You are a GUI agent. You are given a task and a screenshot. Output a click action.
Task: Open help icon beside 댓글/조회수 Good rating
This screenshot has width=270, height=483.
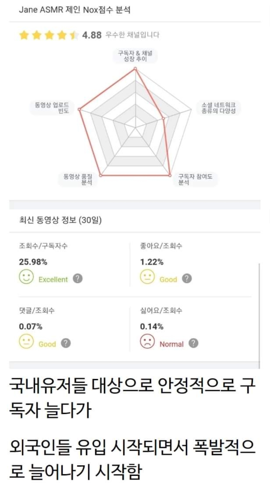coord(66,343)
